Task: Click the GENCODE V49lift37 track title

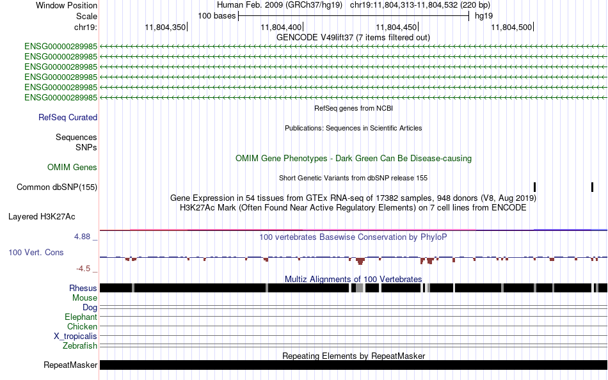Action: 353,38
